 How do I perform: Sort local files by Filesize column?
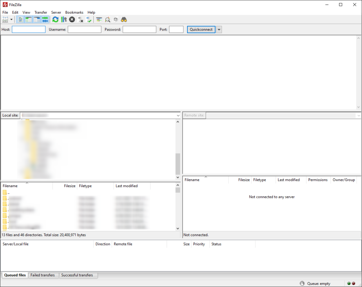click(65, 186)
